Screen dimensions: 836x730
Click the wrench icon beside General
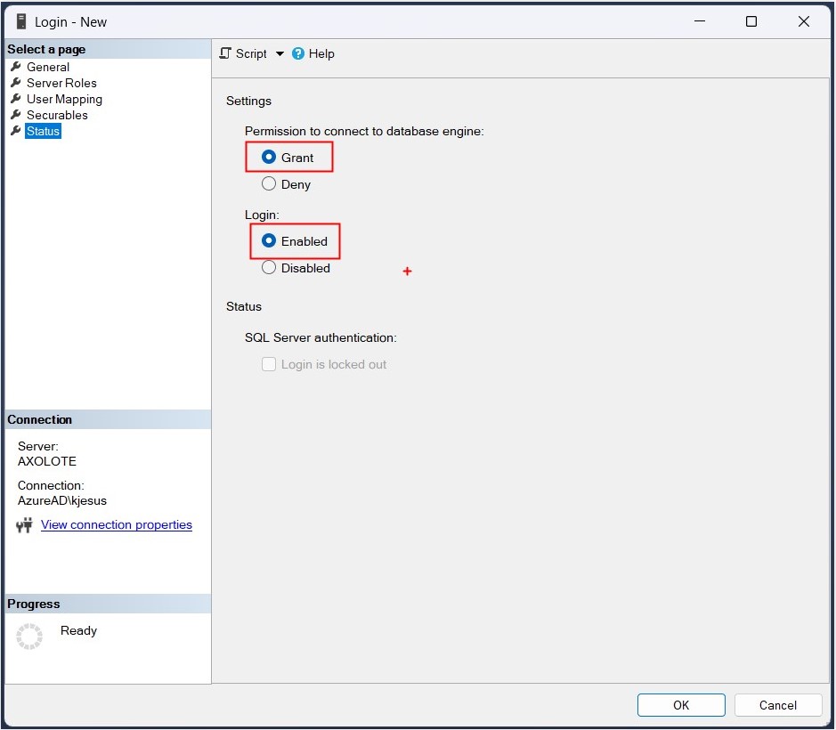tap(16, 67)
